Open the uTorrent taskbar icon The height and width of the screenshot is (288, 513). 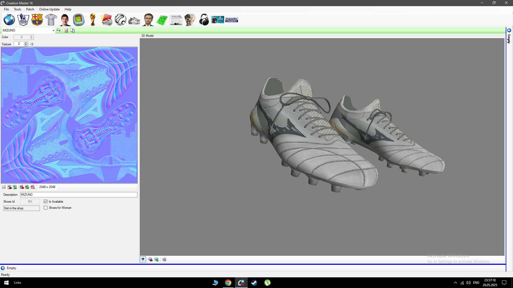pos(267,283)
